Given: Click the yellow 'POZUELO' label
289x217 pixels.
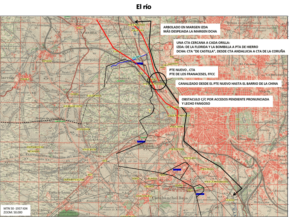Looking at the screenshot, I should pyautogui.click(x=25, y=79).
